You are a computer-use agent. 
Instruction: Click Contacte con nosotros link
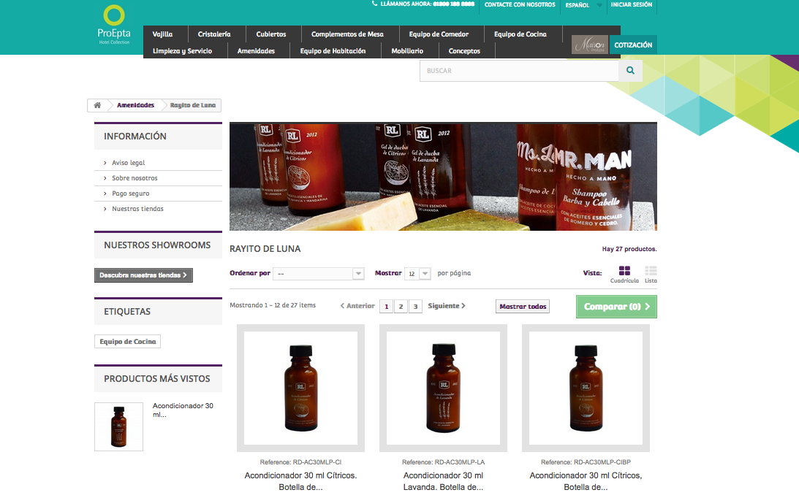point(520,4)
